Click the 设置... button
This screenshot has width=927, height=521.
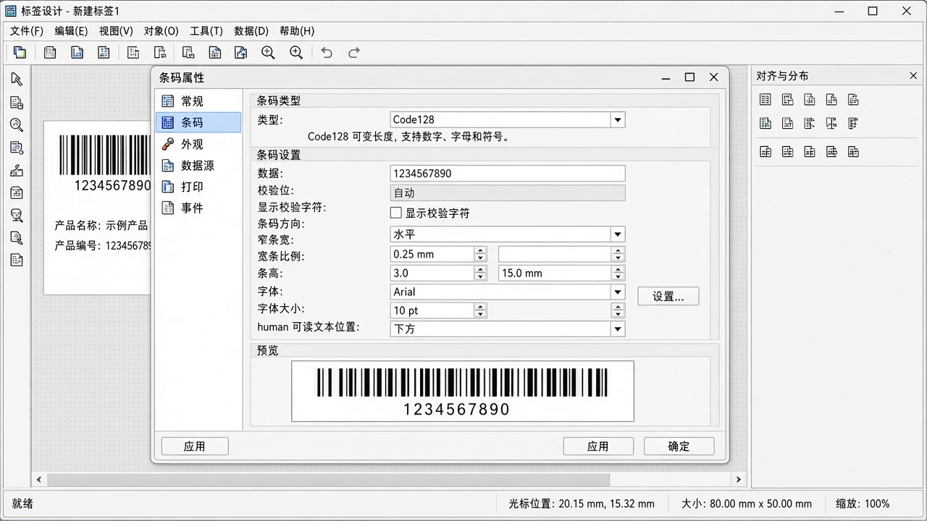point(668,297)
